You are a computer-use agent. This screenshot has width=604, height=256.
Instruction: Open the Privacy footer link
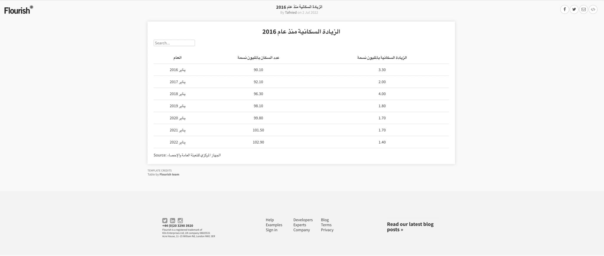[x=327, y=230]
